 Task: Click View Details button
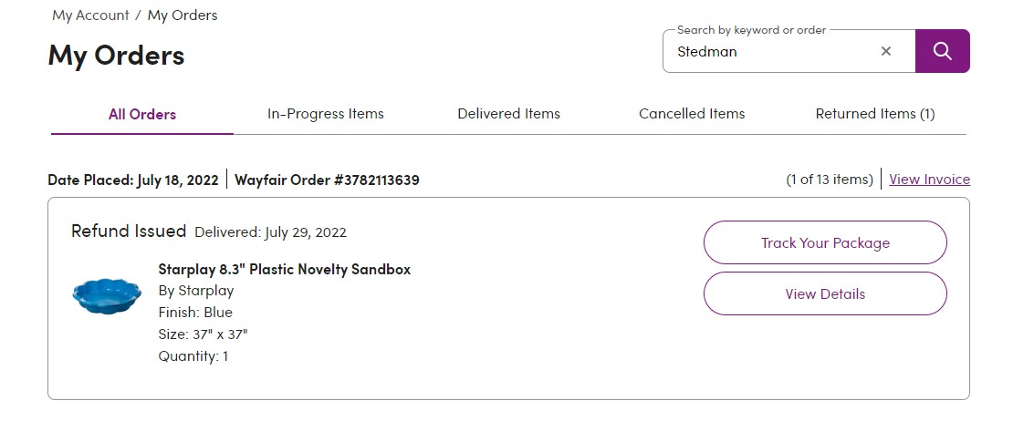(x=825, y=293)
